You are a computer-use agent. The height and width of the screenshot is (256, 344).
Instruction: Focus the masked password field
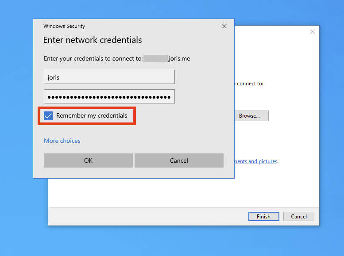point(109,96)
